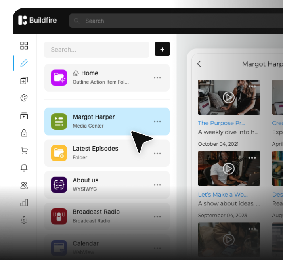Open the palette design icon in sidebar

(x=24, y=98)
